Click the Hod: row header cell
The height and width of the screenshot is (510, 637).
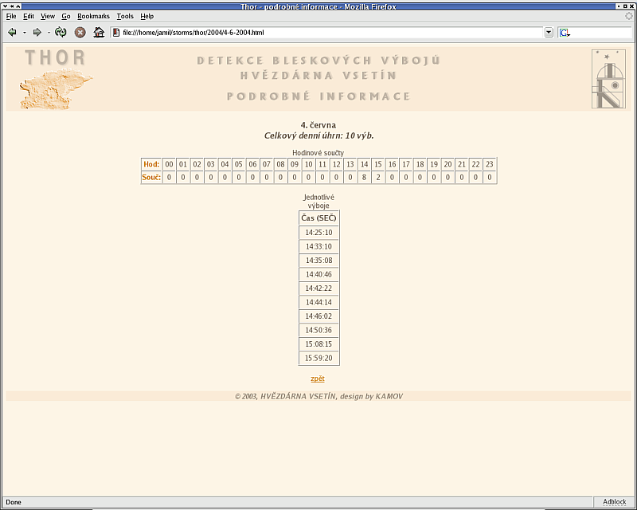pos(151,164)
